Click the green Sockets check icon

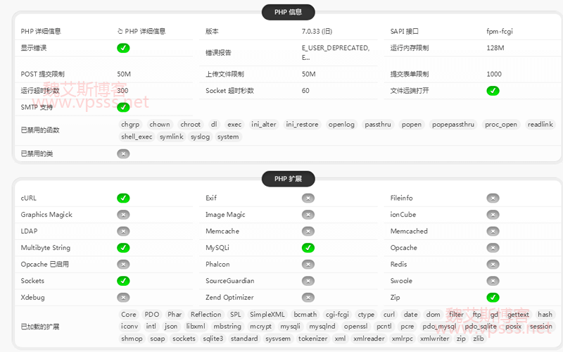click(x=123, y=281)
